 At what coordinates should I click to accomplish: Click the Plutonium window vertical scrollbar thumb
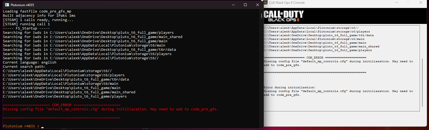click(261, 16)
